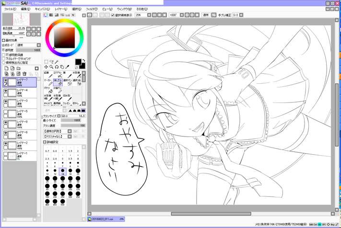Choose the Selection Pen (選択ペン) tool
The height and width of the screenshot is (228, 341).
tap(67, 82)
